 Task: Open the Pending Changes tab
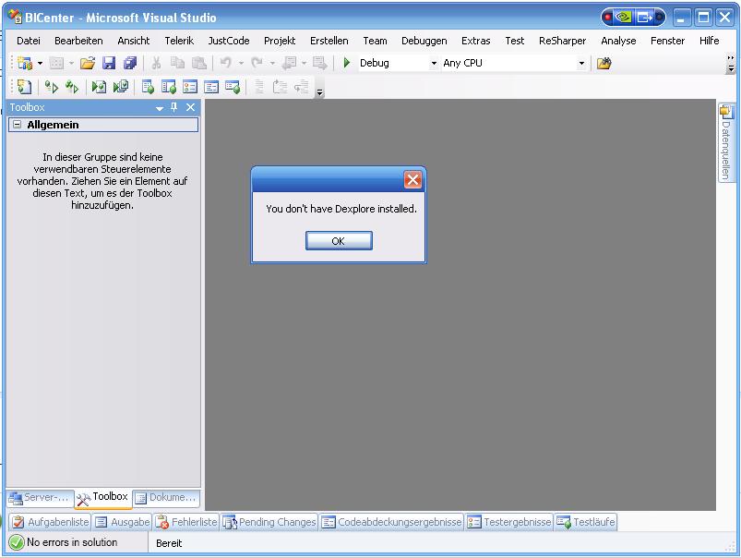(269, 522)
